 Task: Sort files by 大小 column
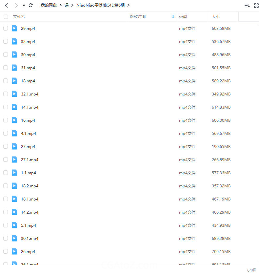(x=216, y=16)
